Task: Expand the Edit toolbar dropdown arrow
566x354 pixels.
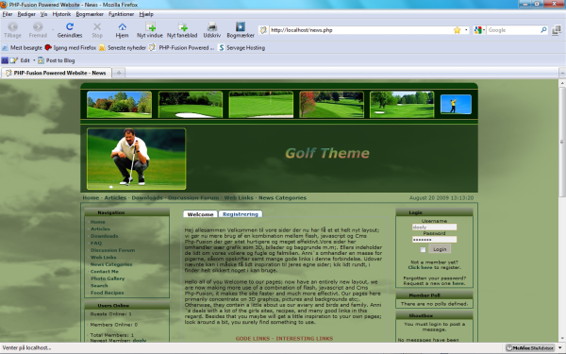Action: coord(34,60)
